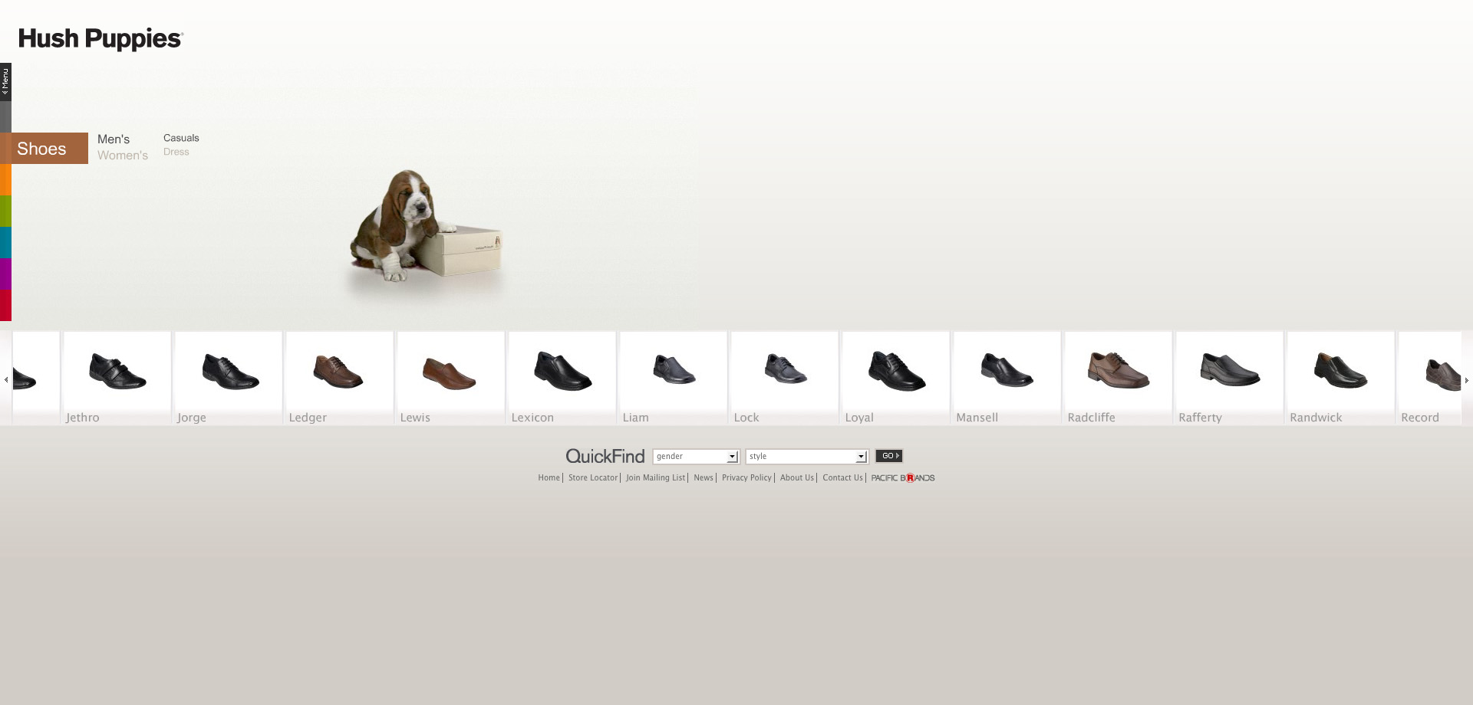Open the Rafferty shoe thumbnail
This screenshot has height=705, width=1473.
[x=1230, y=378]
